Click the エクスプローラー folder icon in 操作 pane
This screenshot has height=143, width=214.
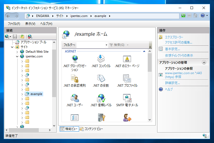point(161,37)
